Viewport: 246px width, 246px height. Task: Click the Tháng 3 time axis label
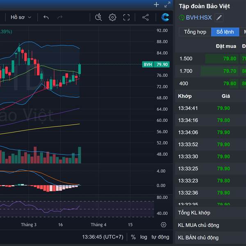pyautogui.click(x=29, y=225)
